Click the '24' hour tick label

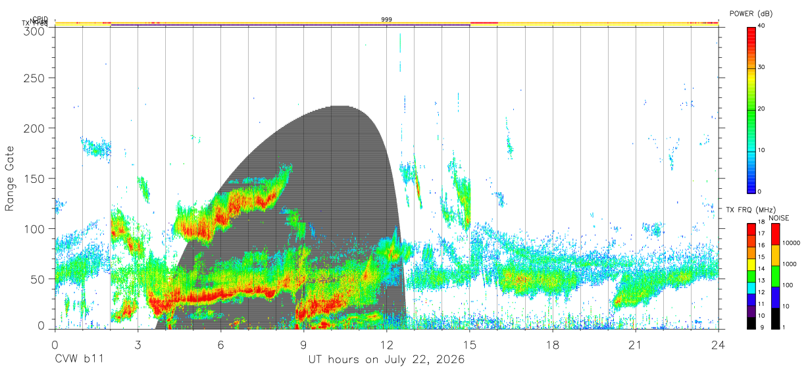(719, 345)
